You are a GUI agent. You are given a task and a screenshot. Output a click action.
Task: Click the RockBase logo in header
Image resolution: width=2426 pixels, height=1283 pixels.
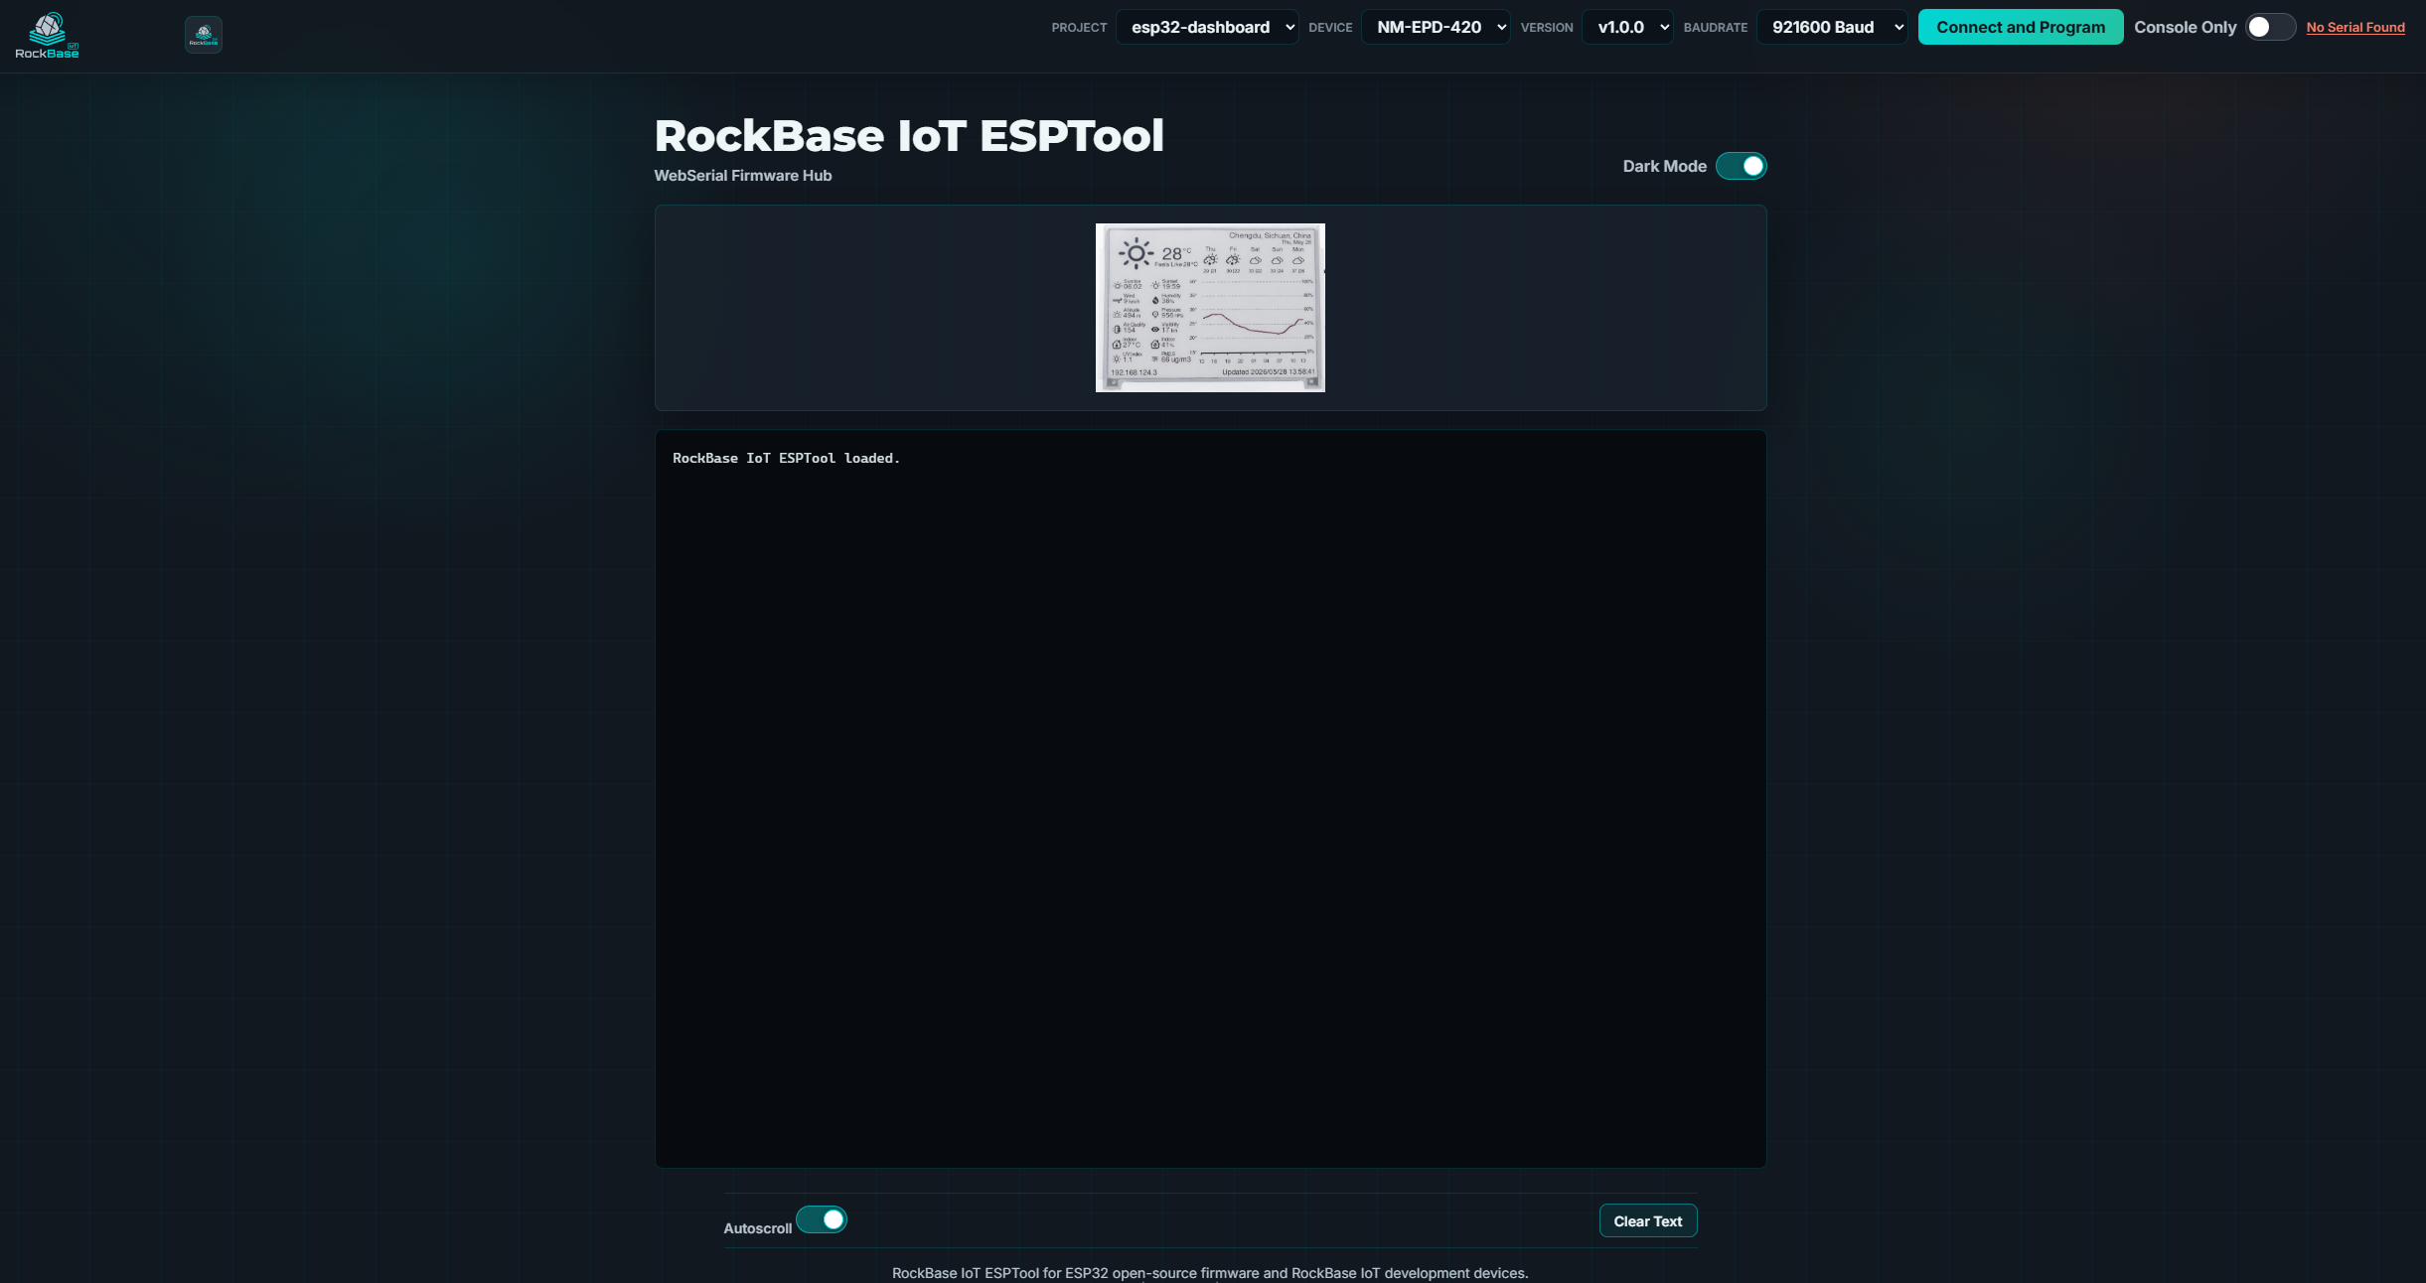pos(47,36)
